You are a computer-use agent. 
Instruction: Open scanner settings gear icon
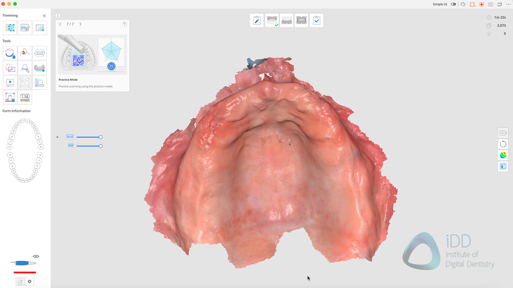tap(29, 281)
